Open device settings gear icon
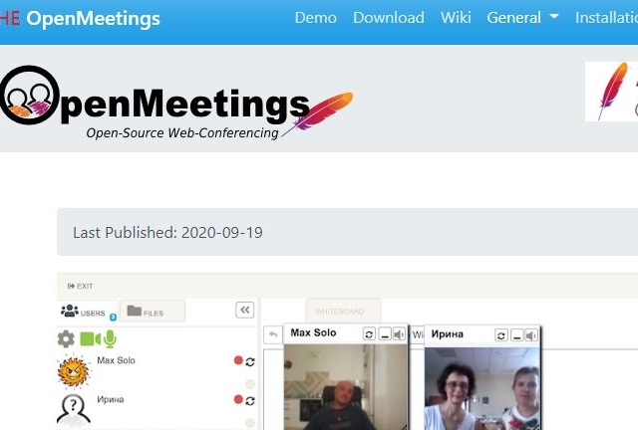The image size is (638, 430). click(x=66, y=339)
